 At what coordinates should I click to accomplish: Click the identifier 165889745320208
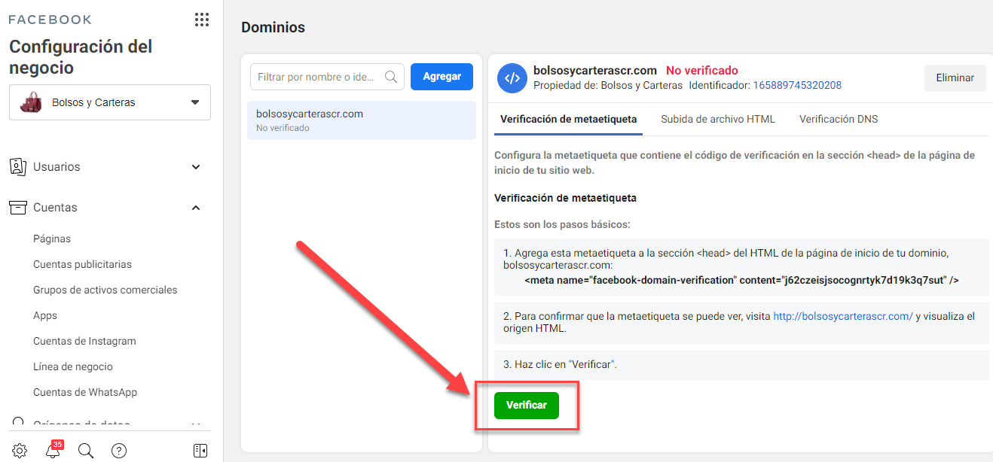pos(797,85)
